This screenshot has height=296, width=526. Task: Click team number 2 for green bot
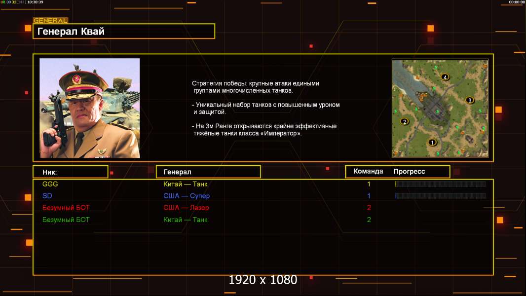pyautogui.click(x=369, y=220)
